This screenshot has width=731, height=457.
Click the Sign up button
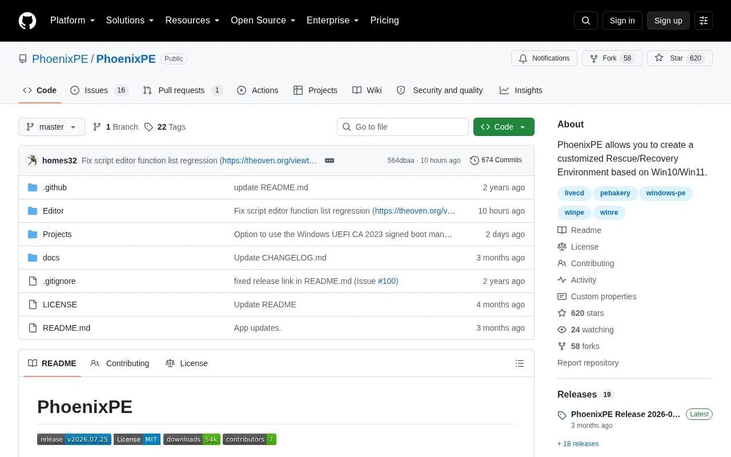(x=668, y=21)
